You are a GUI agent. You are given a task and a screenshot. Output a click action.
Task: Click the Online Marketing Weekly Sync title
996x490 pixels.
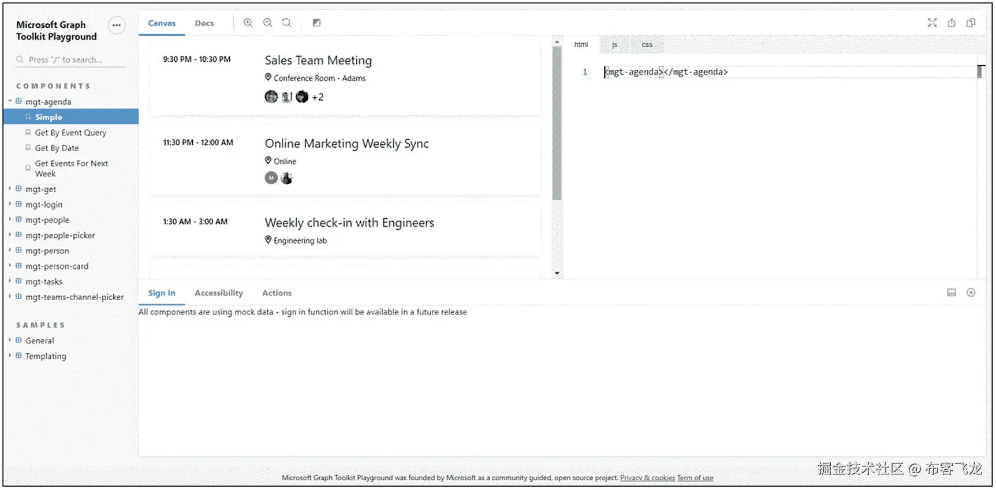point(346,144)
